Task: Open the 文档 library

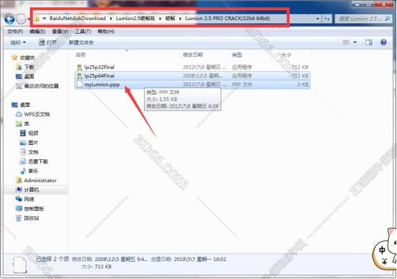Action: click(33, 152)
